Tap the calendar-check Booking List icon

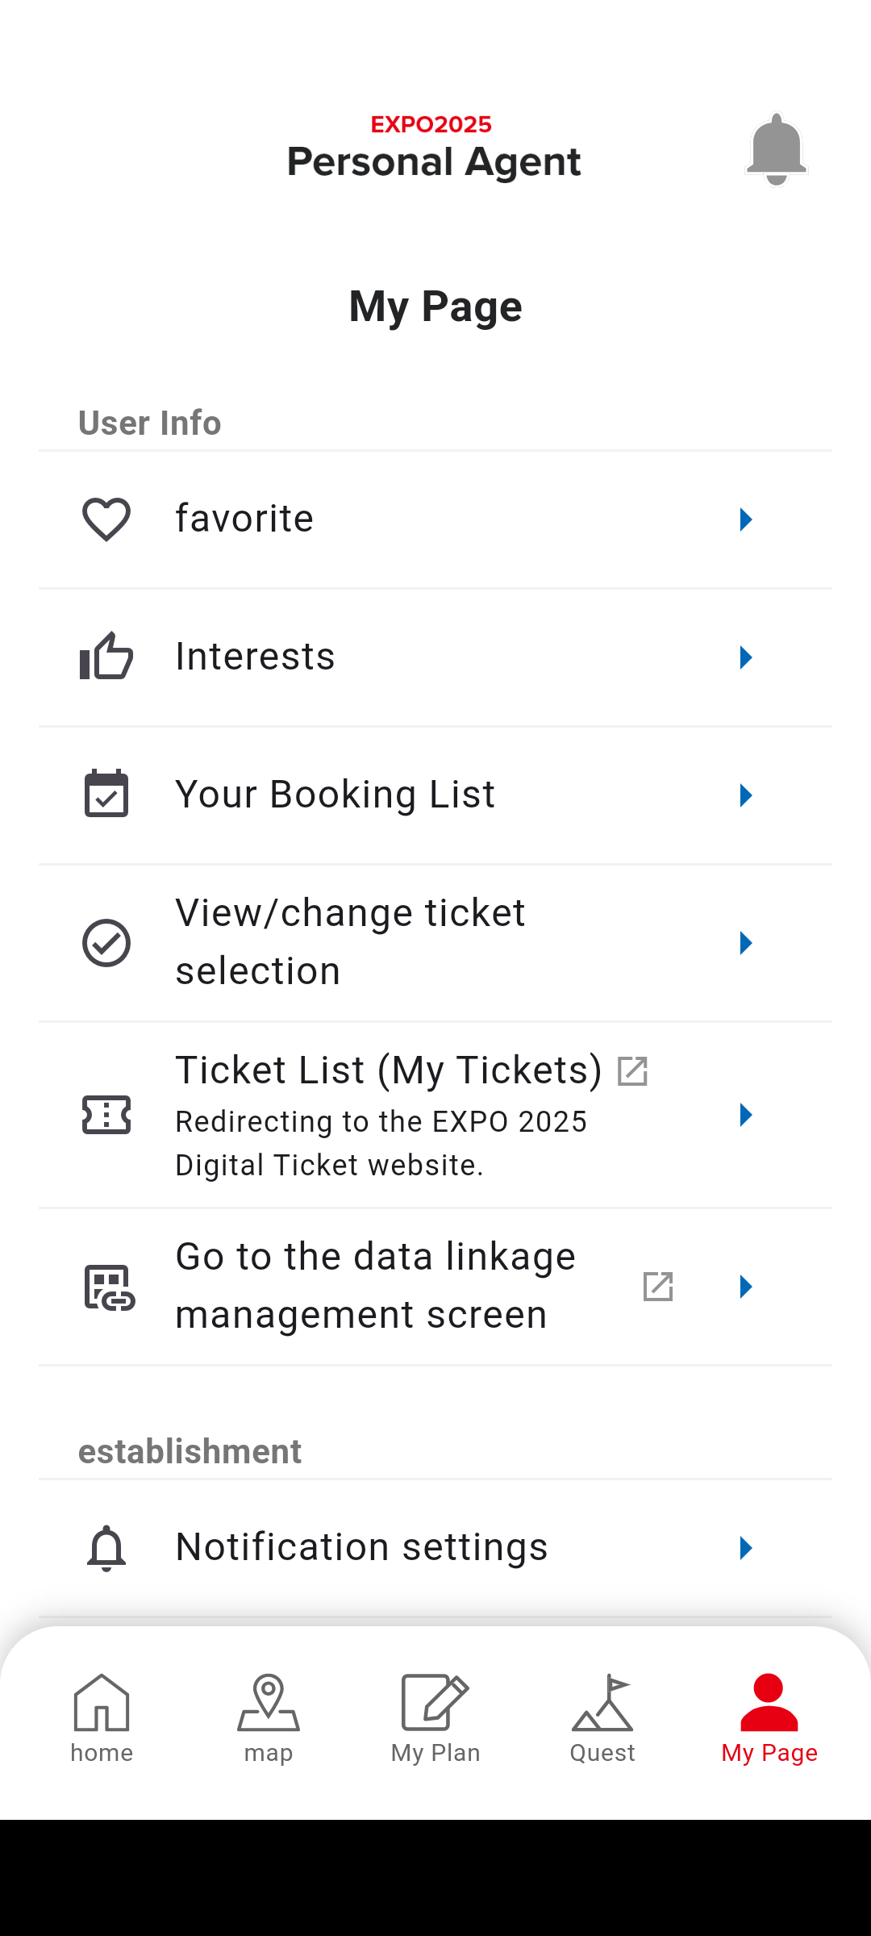(x=106, y=794)
